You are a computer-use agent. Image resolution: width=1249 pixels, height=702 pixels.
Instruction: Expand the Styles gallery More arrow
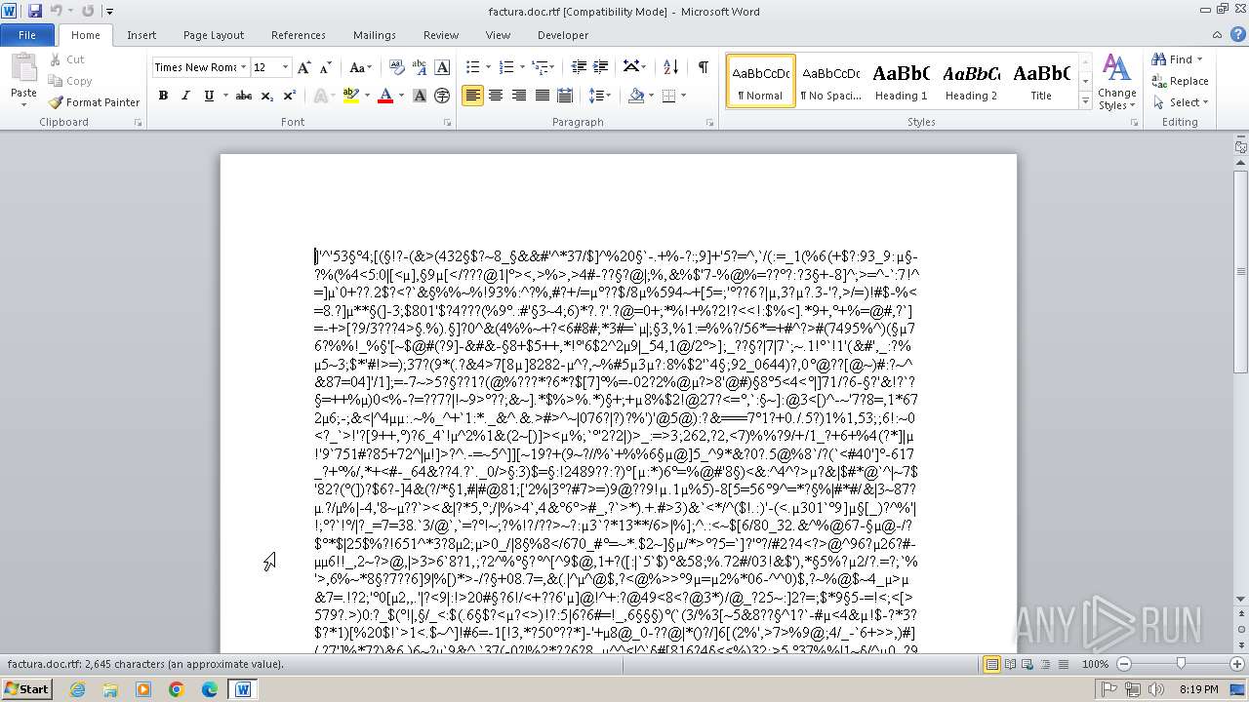pyautogui.click(x=1085, y=101)
